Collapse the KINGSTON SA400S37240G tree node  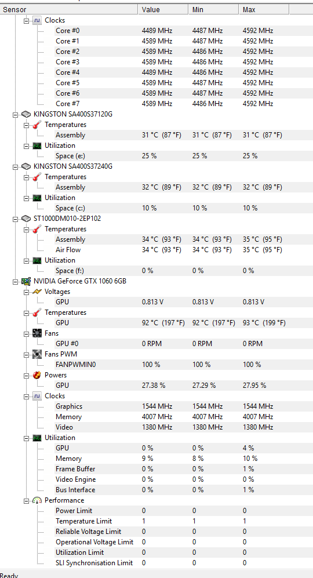(x=15, y=166)
